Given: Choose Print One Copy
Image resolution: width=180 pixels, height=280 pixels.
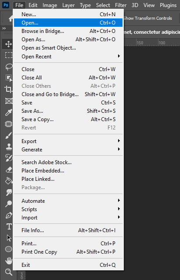Looking at the screenshot, I should pos(68,252).
